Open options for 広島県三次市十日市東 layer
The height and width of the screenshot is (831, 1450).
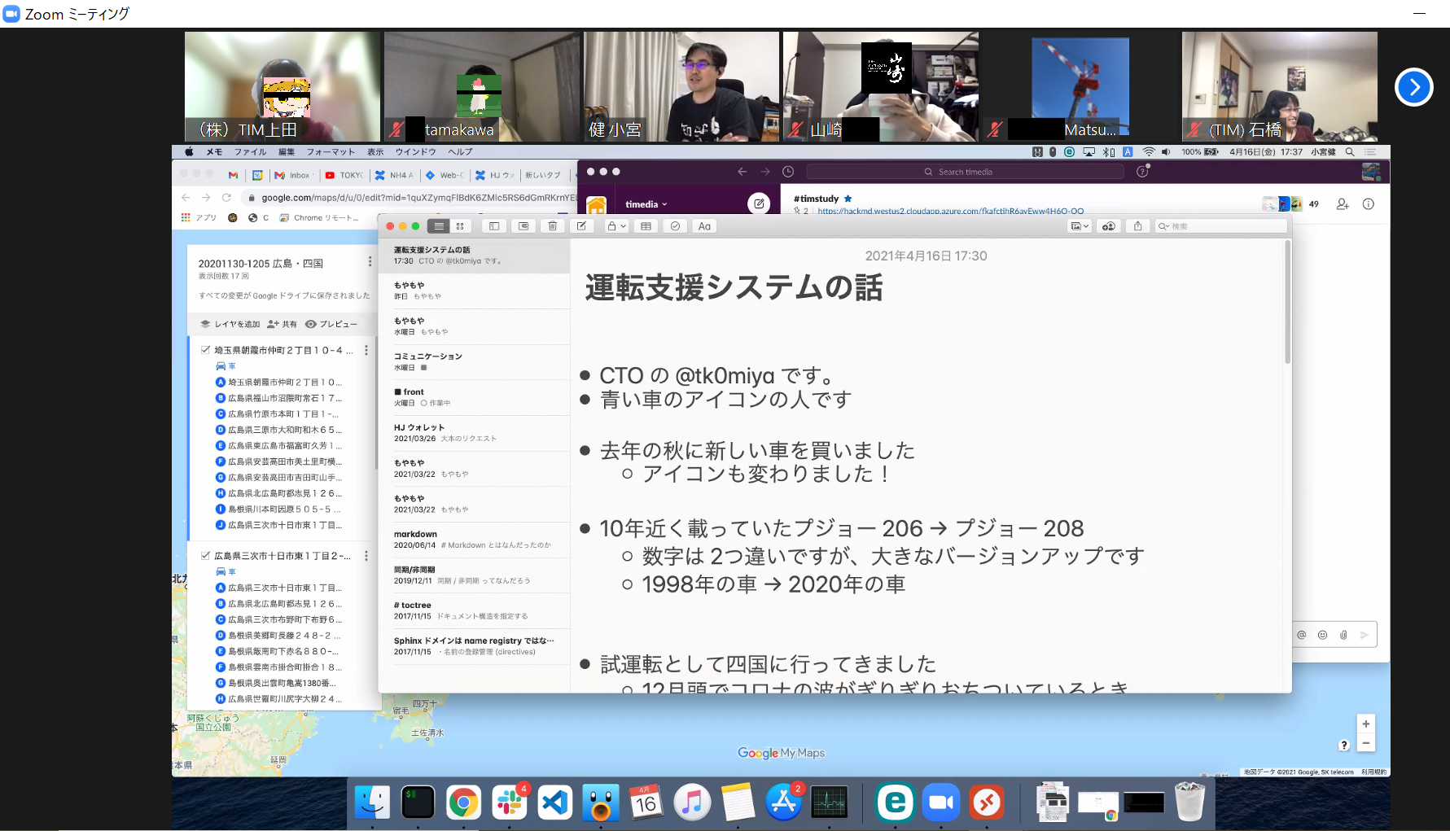point(366,556)
